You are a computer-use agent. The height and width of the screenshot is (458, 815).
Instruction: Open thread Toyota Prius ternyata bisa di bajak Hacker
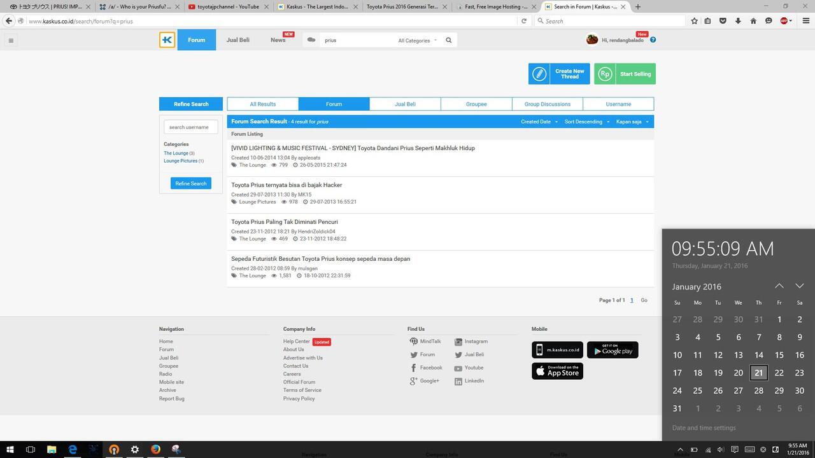287,185
